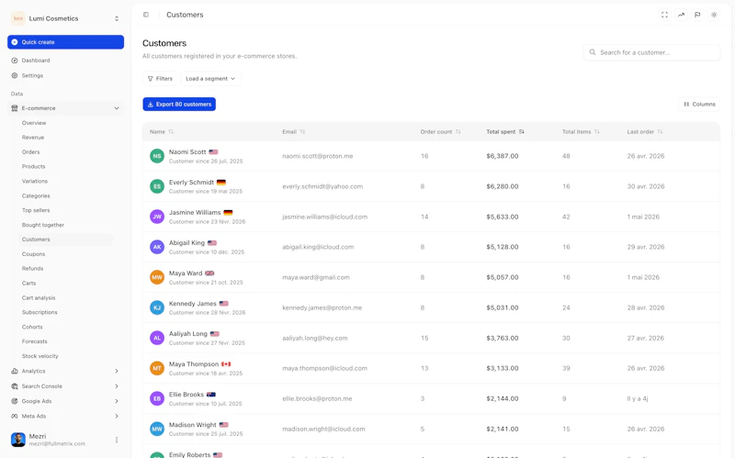Sort by Total spent column
This screenshot has width=735, height=458.
click(x=504, y=132)
